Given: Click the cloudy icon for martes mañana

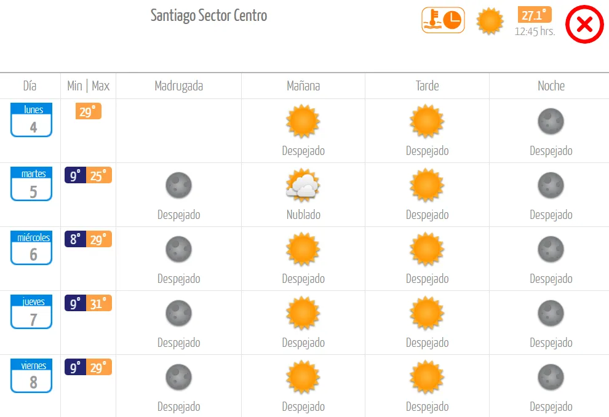Looking at the screenshot, I should 303,185.
